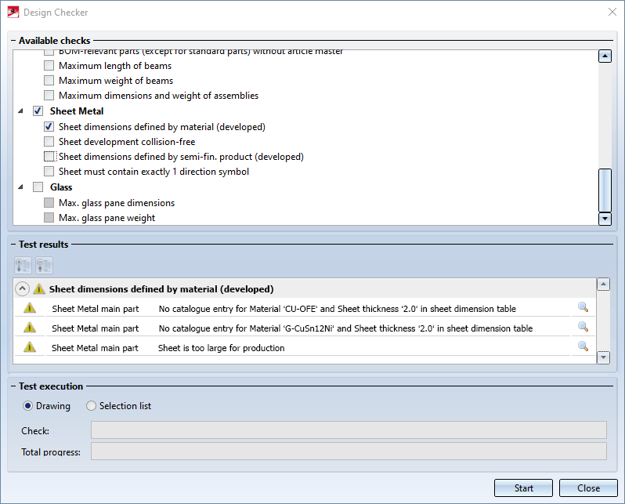This screenshot has height=504, width=625.
Task: Click the expand all results toolbar icon
Action: coord(24,265)
